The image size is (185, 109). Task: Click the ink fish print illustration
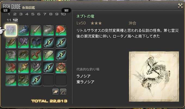(x=154, y=77)
